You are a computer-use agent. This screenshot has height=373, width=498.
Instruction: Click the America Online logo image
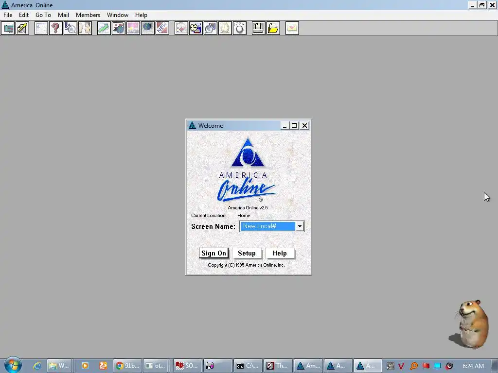(x=248, y=170)
